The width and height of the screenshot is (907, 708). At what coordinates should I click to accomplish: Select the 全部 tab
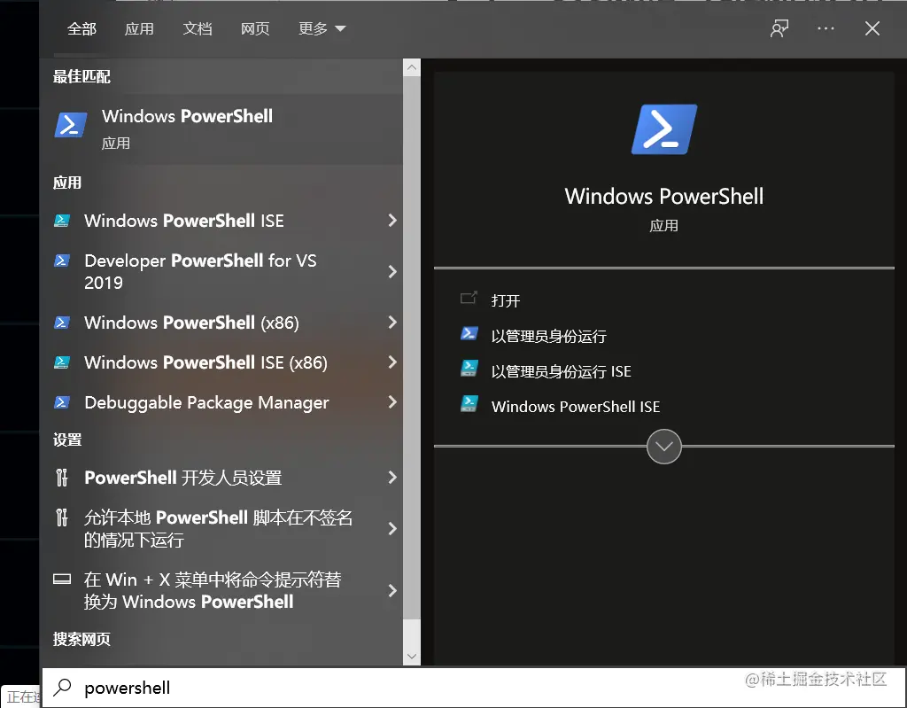(x=81, y=28)
